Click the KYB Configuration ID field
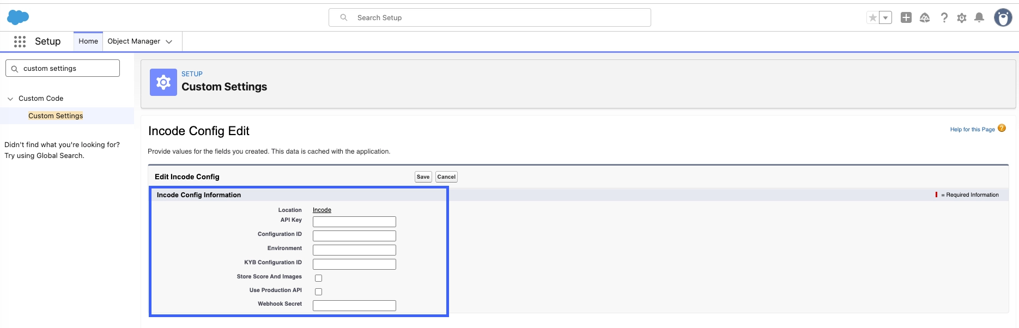The height and width of the screenshot is (328, 1019). [x=354, y=264]
